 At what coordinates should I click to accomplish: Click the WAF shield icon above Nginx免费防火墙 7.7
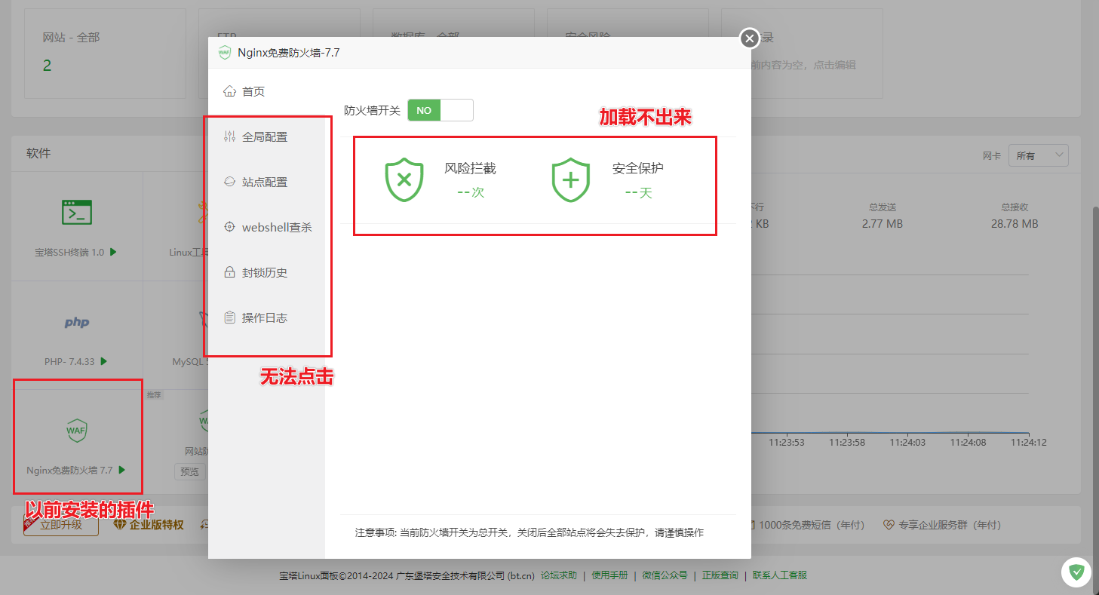tap(77, 431)
